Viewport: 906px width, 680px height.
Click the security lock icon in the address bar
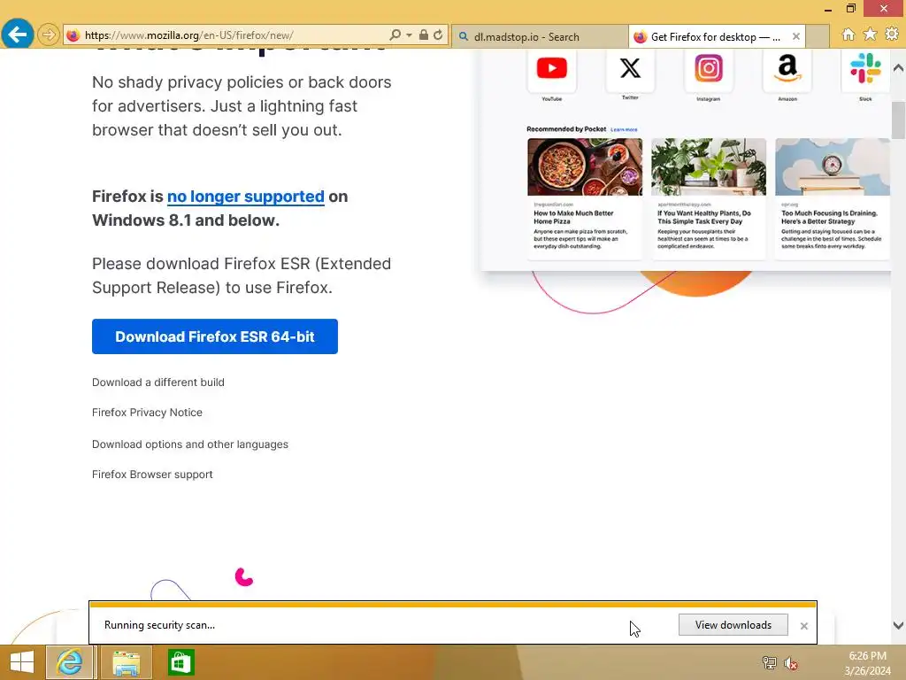(x=424, y=35)
